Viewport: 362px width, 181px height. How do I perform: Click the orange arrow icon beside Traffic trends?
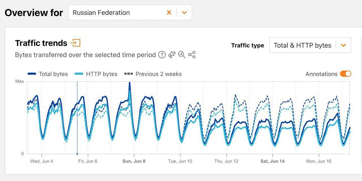click(75, 43)
